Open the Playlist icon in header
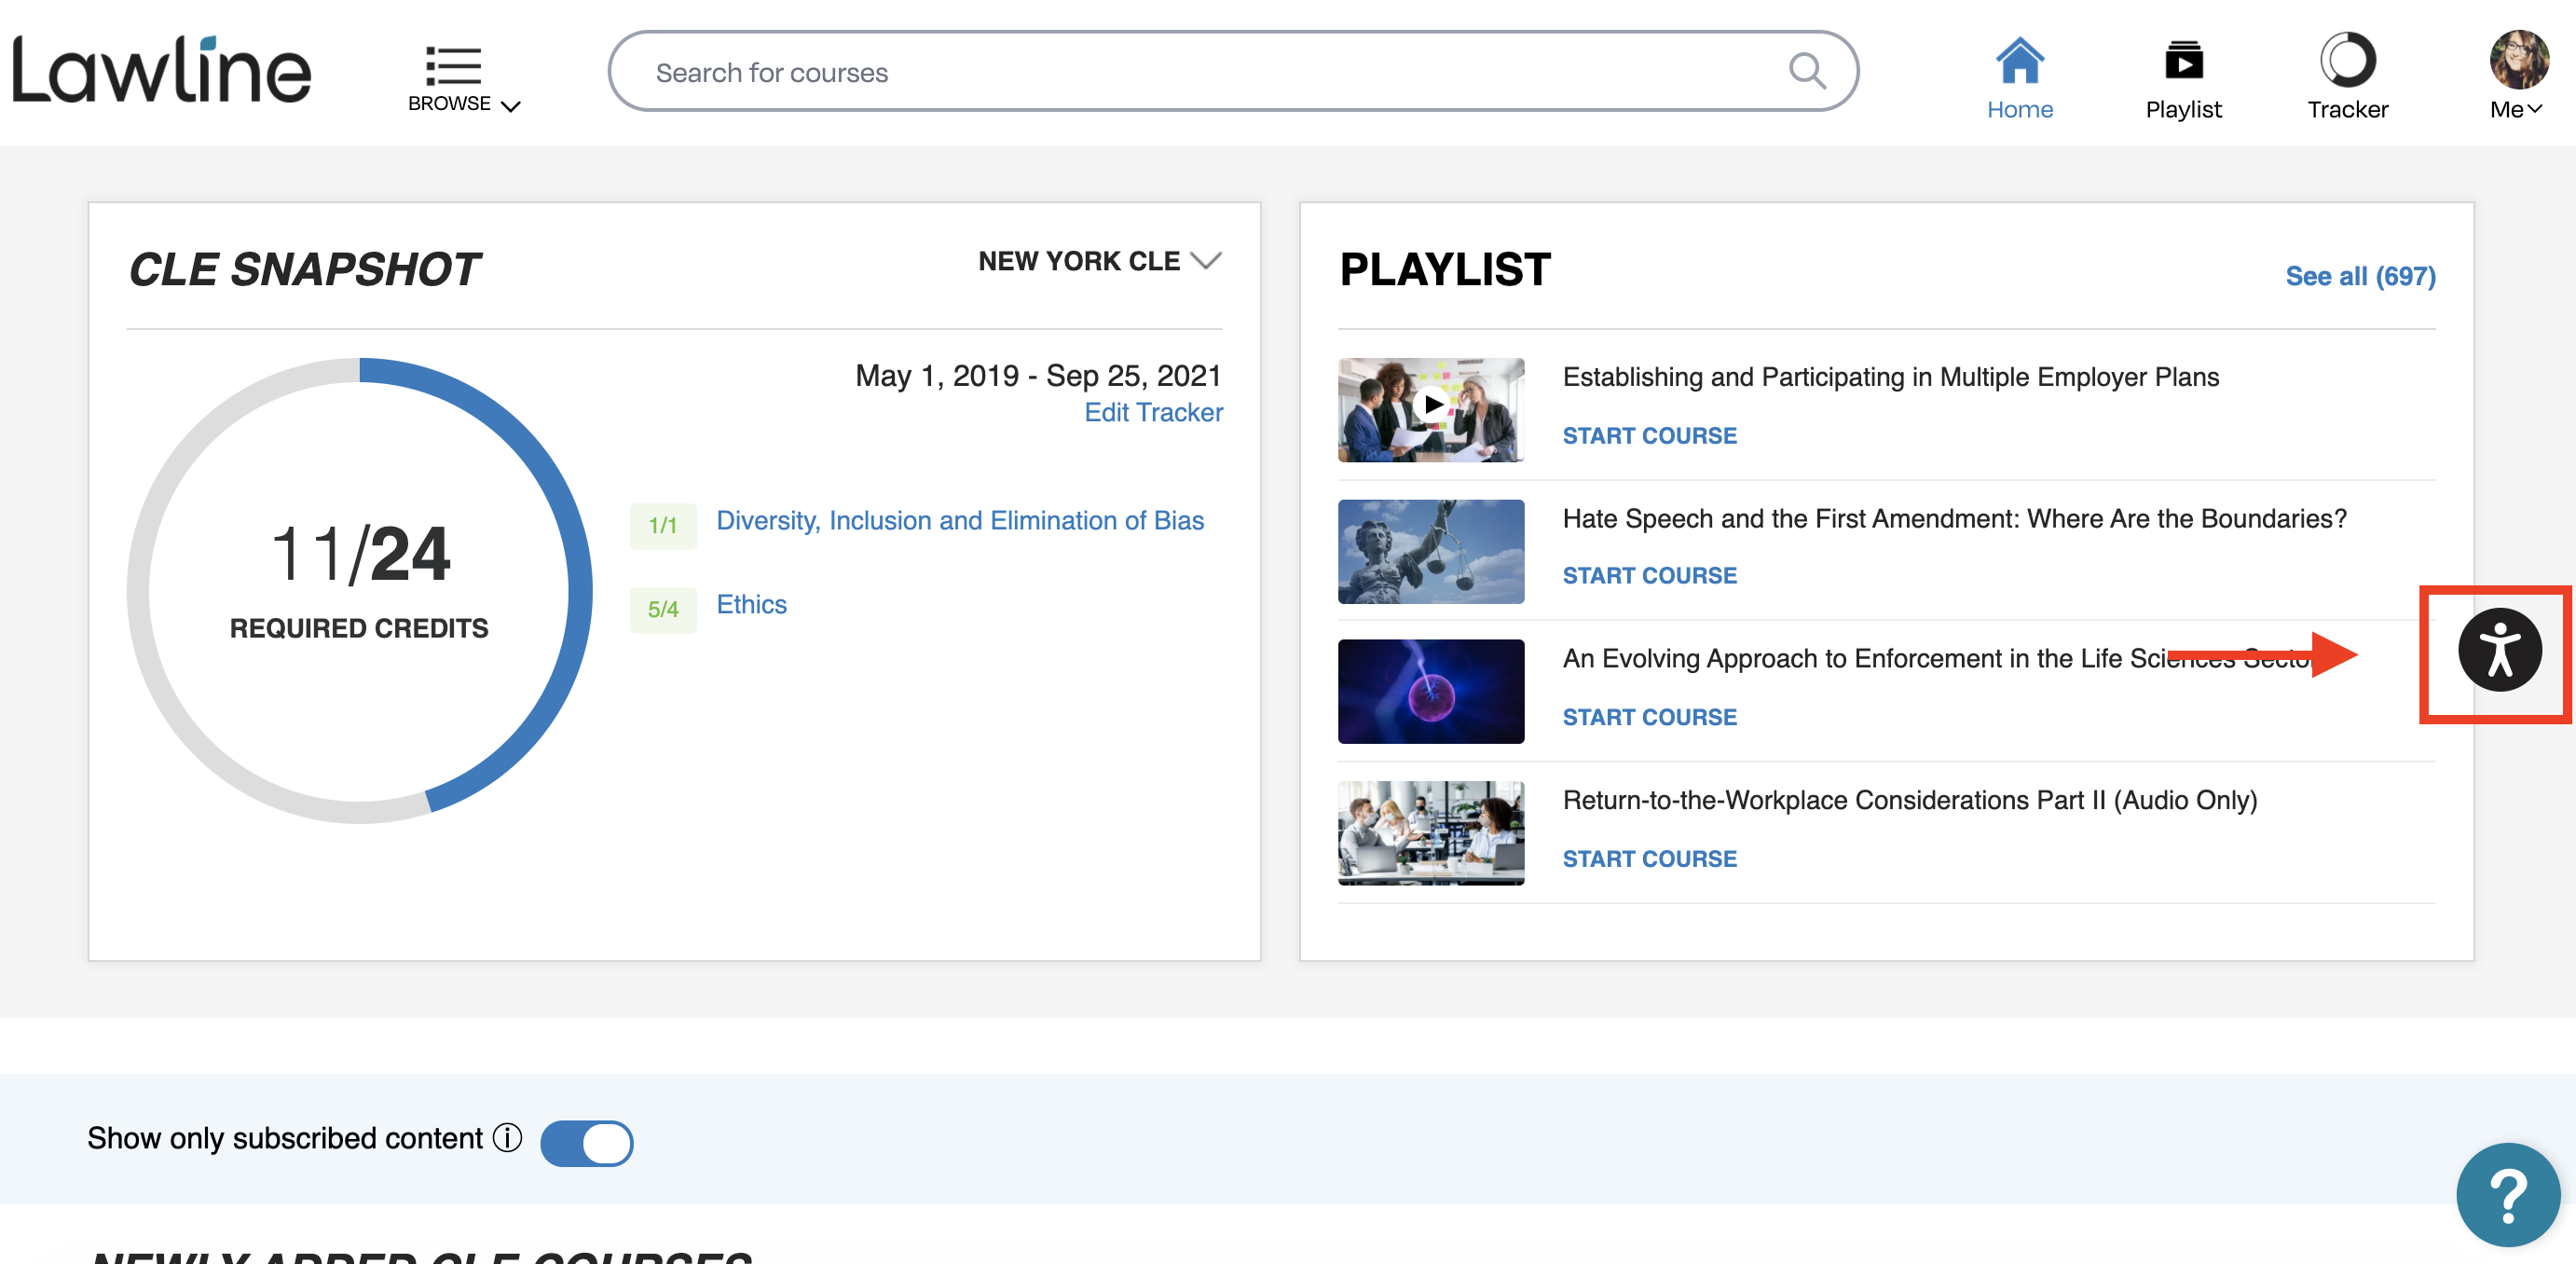The height and width of the screenshot is (1264, 2576). pos(2183,60)
